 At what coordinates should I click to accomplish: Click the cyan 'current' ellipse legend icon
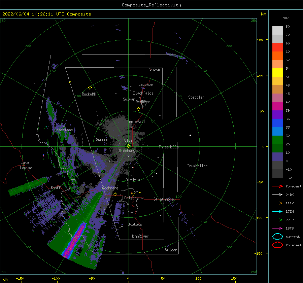point(277,237)
